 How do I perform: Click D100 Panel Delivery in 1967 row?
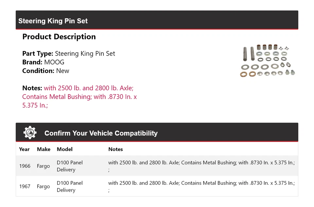[70, 186]
